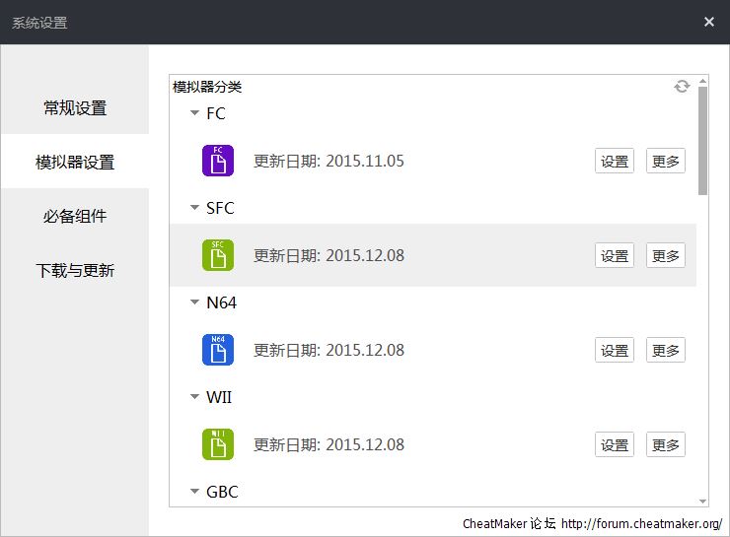The image size is (730, 537).
Task: Collapse the SFC category arrow
Action: click(194, 208)
